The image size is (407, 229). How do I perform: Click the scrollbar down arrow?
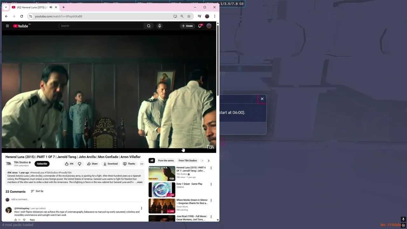(218, 220)
